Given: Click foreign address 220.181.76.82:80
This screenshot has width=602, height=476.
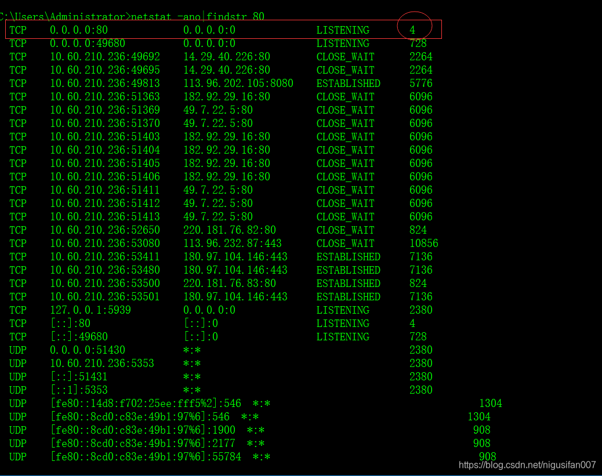Looking at the screenshot, I should (x=230, y=230).
